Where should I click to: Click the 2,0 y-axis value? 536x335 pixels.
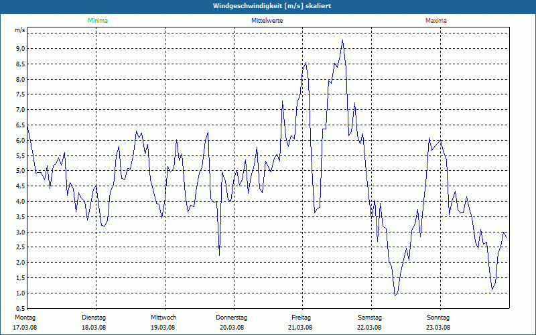click(x=21, y=263)
